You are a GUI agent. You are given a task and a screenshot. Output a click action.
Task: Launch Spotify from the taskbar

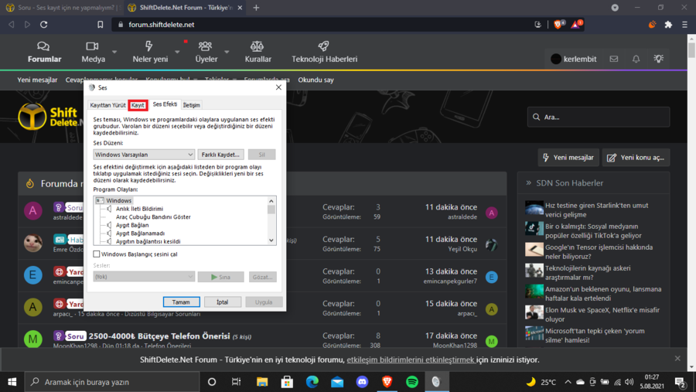click(x=411, y=382)
